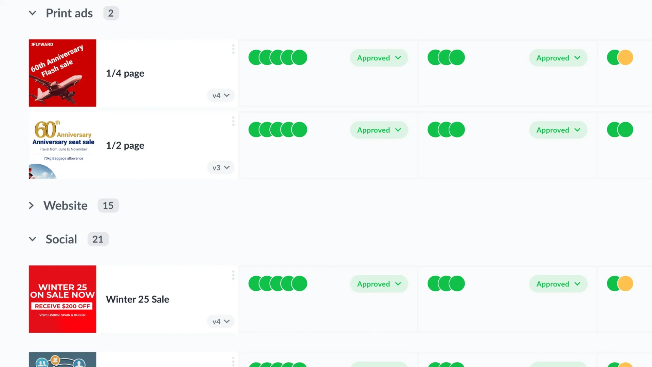Change the Approved status on Winter 25 Sale
Viewport: 652px width, 367px height.
[379, 284]
